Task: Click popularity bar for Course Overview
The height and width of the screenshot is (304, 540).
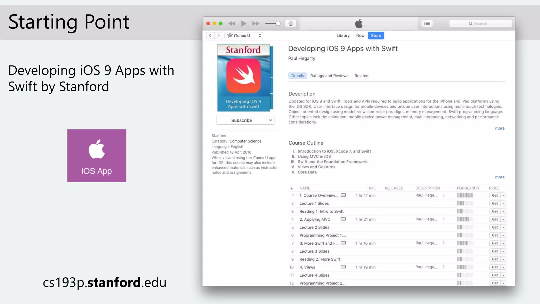Action: [x=465, y=195]
